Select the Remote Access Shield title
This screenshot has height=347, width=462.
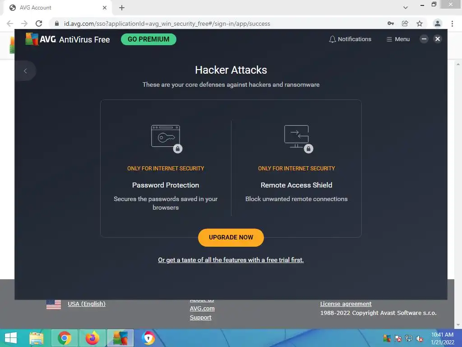point(296,185)
